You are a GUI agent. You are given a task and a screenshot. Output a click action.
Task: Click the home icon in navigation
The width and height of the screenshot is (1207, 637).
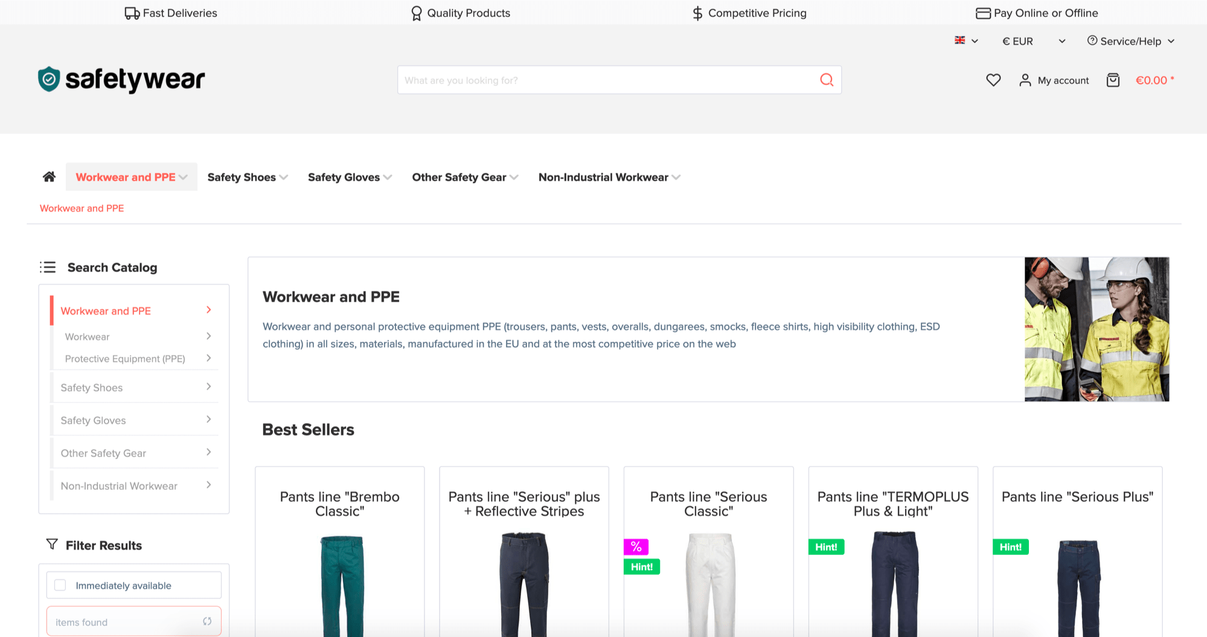48,176
